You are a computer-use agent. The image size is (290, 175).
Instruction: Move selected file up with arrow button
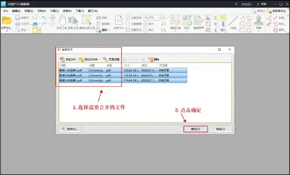click(x=131, y=59)
